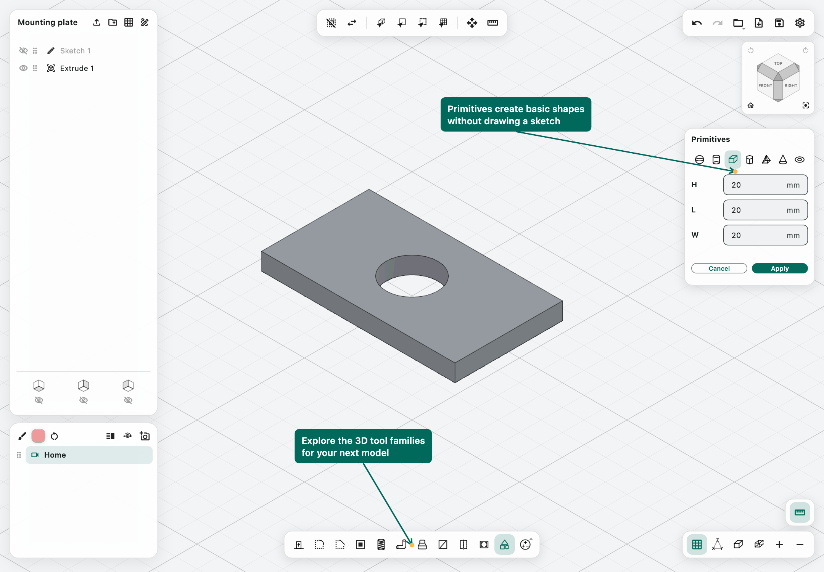
Task: Click the Move tool in the top toolbar
Action: pos(472,23)
